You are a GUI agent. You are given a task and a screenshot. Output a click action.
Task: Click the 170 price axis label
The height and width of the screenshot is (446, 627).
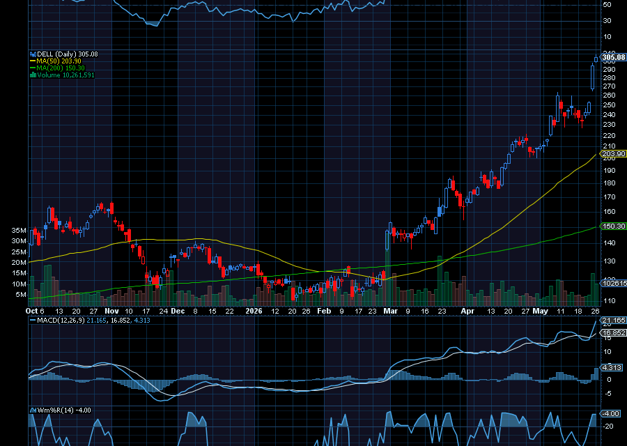[610, 197]
